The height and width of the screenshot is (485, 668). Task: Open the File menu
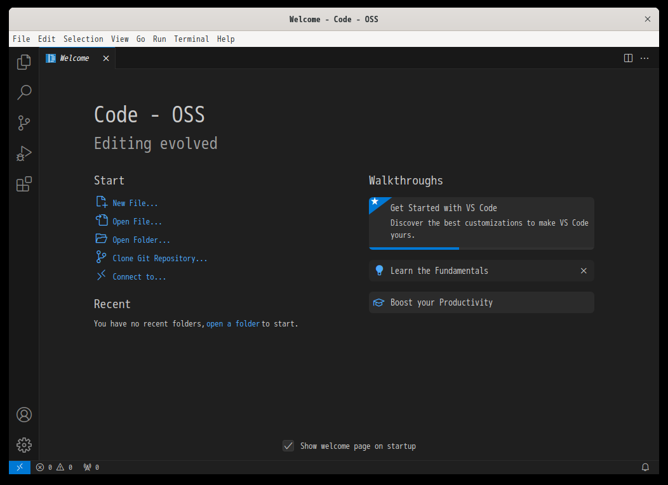pyautogui.click(x=22, y=39)
